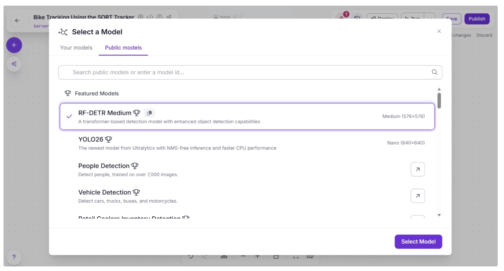The width and height of the screenshot is (504, 271).
Task: Click 'Detect cars, trucks, buses, and motorcycles.'
Action: [x=128, y=201]
